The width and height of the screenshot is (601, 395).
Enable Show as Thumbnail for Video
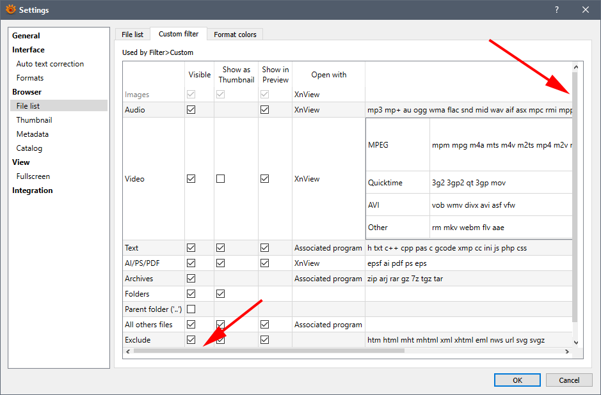[220, 179]
